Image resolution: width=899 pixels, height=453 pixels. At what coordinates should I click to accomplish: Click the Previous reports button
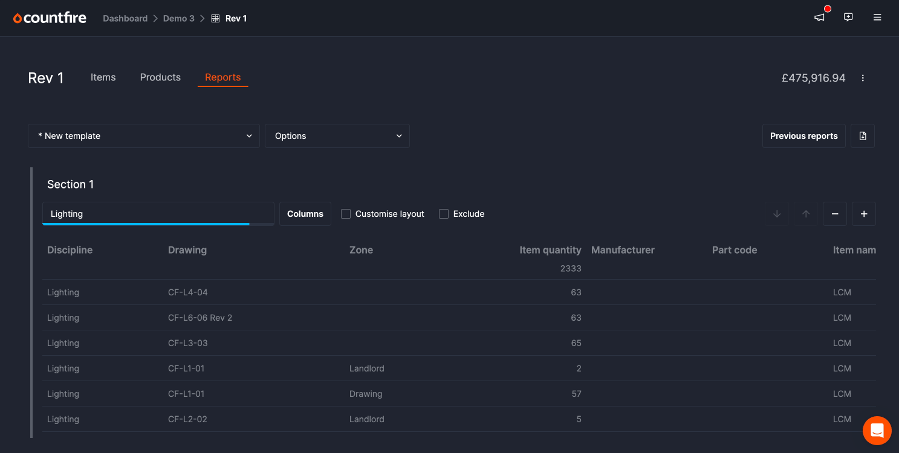[803, 136]
